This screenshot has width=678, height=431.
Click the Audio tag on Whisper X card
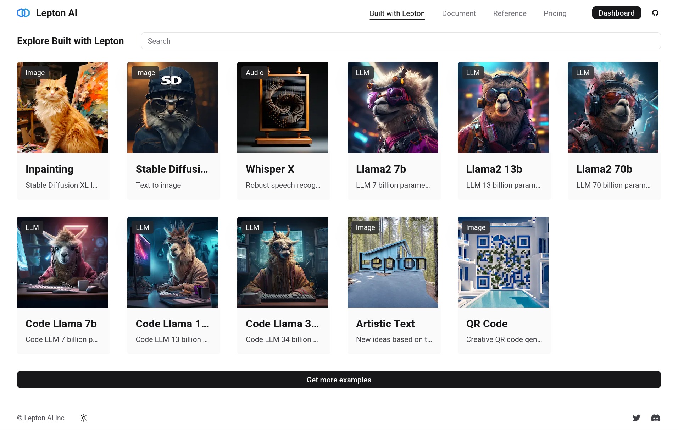255,73
